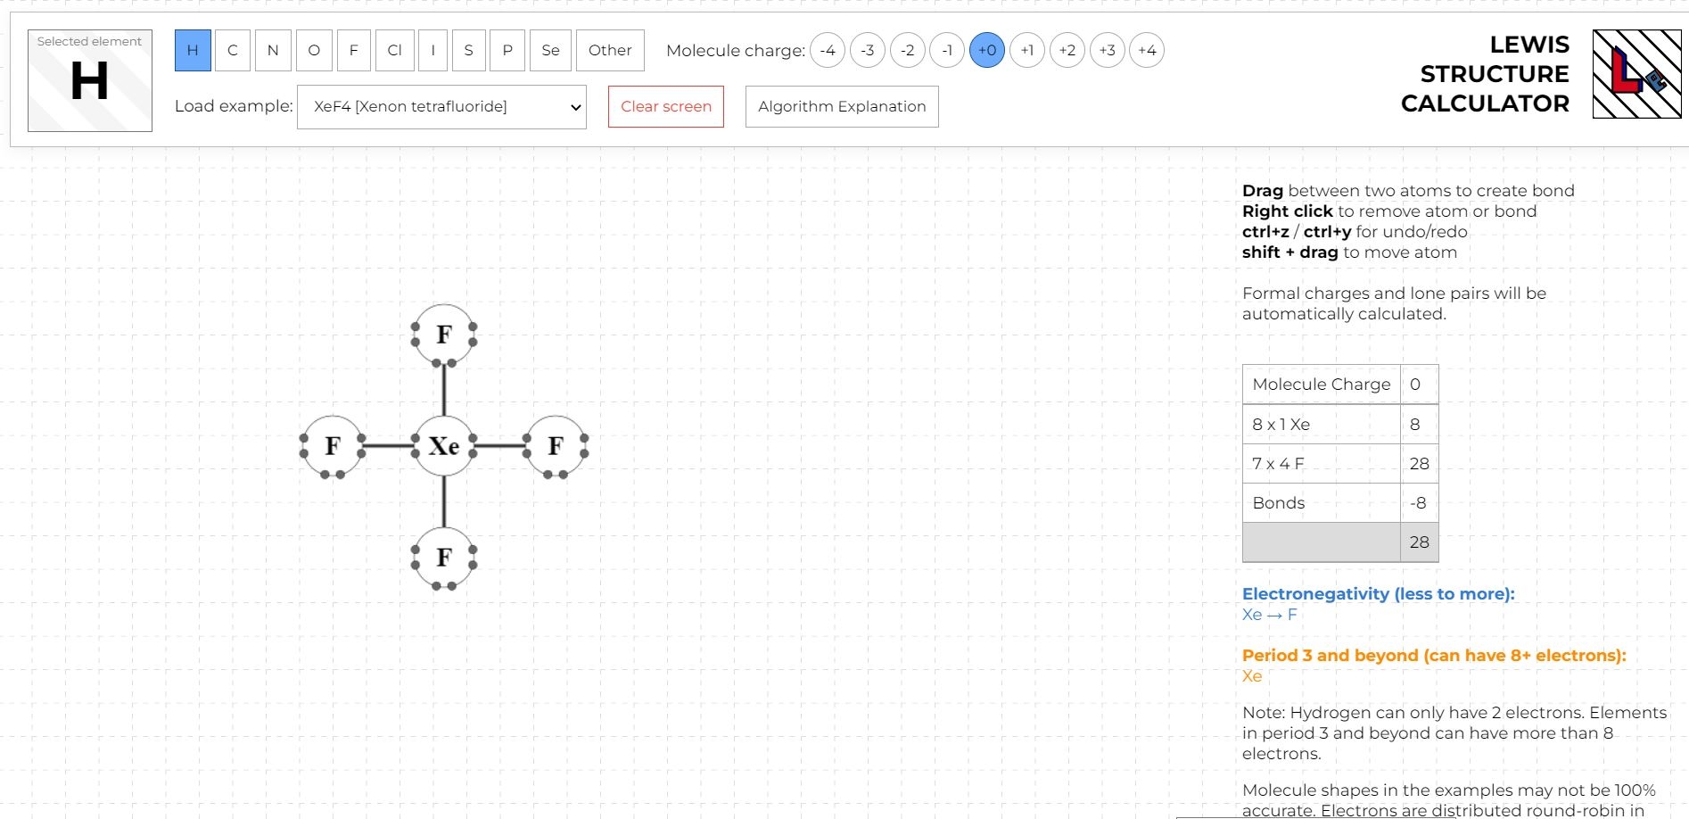Open the Load example dropdown
This screenshot has width=1689, height=819.
tap(441, 107)
